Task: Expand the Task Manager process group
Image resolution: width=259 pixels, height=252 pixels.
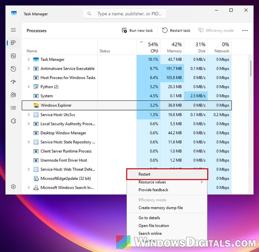Action: (x=28, y=59)
